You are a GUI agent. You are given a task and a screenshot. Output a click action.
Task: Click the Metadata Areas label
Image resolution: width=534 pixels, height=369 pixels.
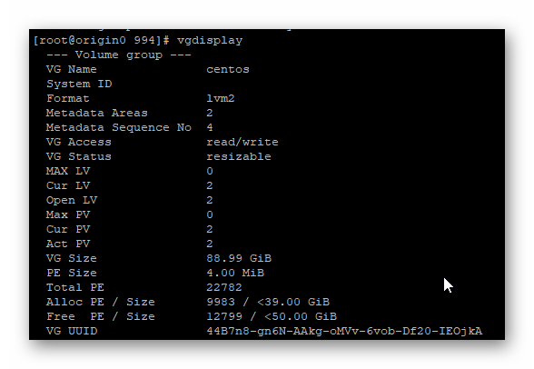(97, 113)
